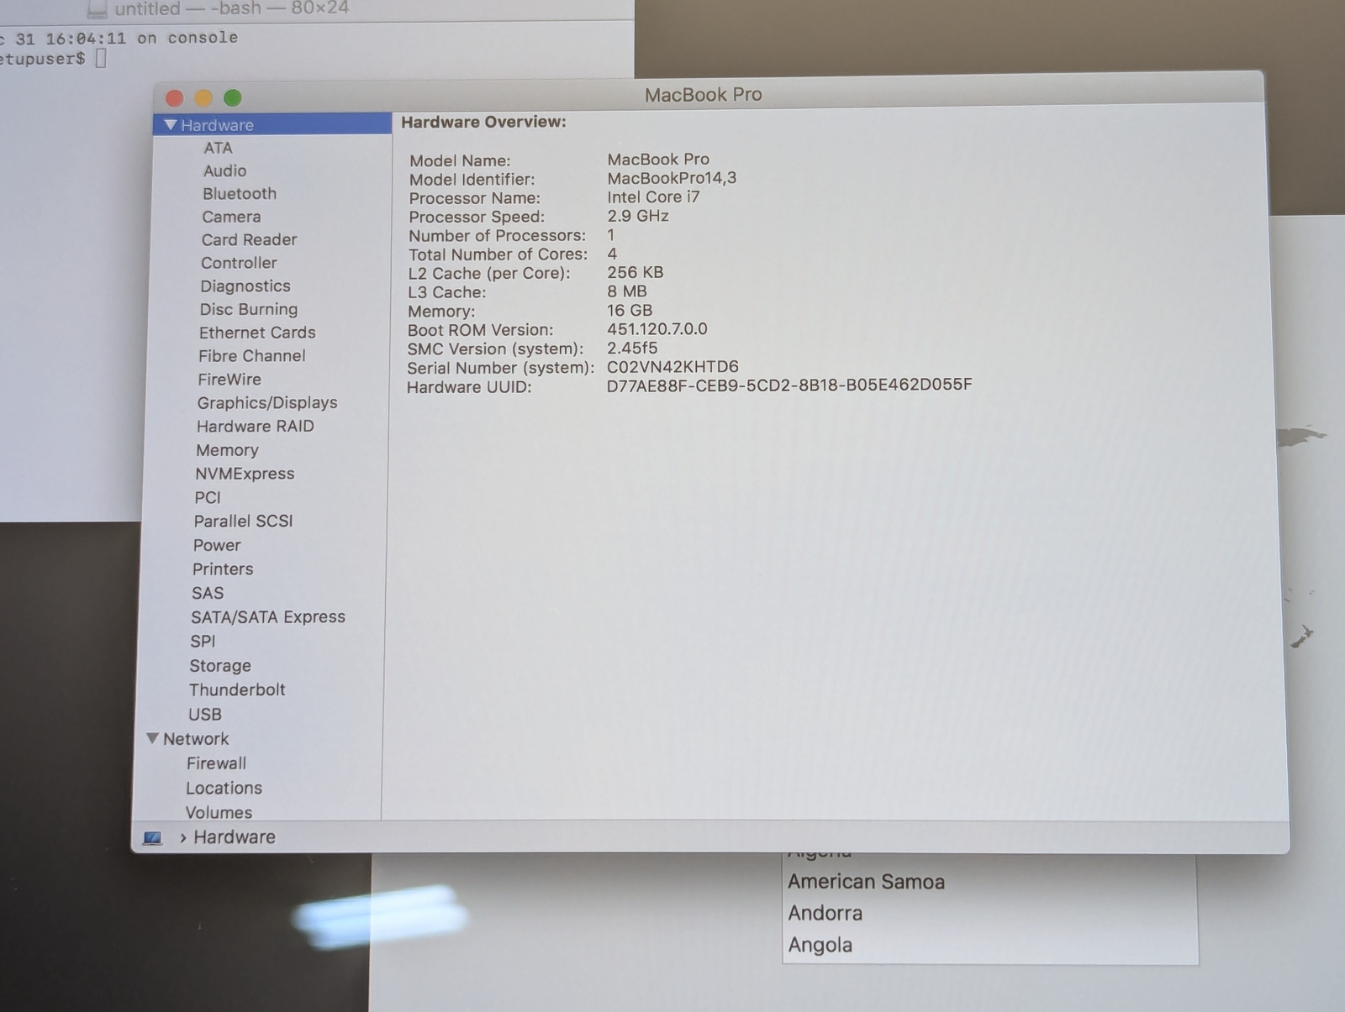This screenshot has height=1012, width=1345.
Task: Select ATA in the sidebar
Action: click(x=218, y=148)
